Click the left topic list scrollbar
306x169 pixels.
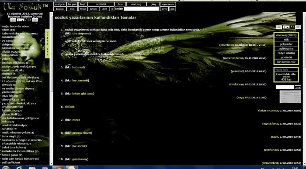click(51, 88)
